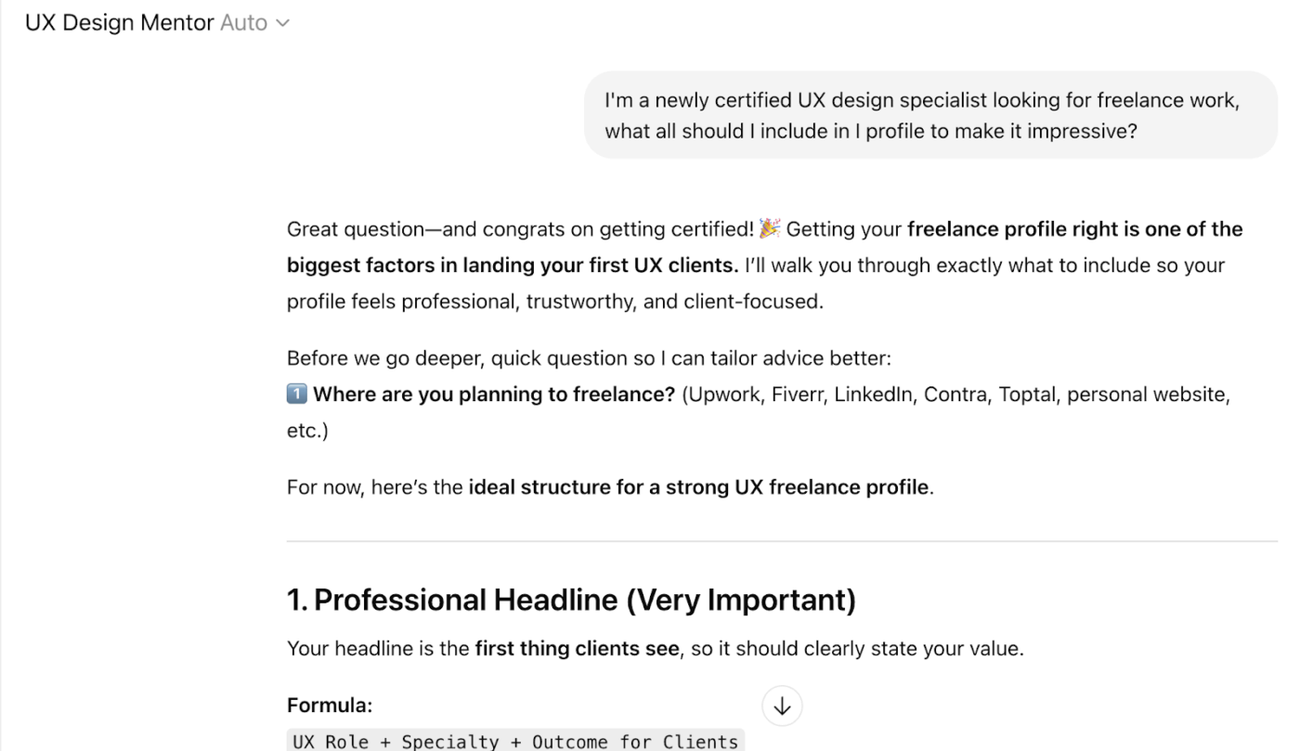Select the code formula 'UX Role + Specialty + Outcome'
Image resolution: width=1300 pixels, height=751 pixels.
click(513, 740)
